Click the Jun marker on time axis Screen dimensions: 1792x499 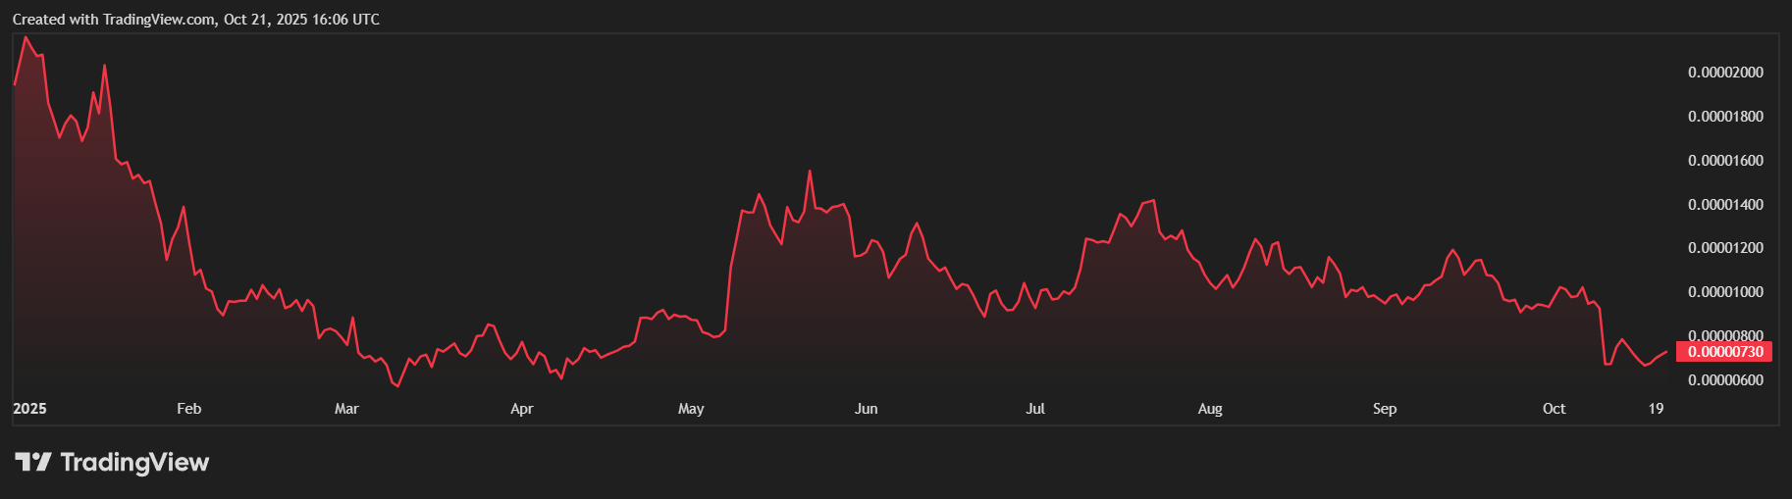tap(866, 409)
